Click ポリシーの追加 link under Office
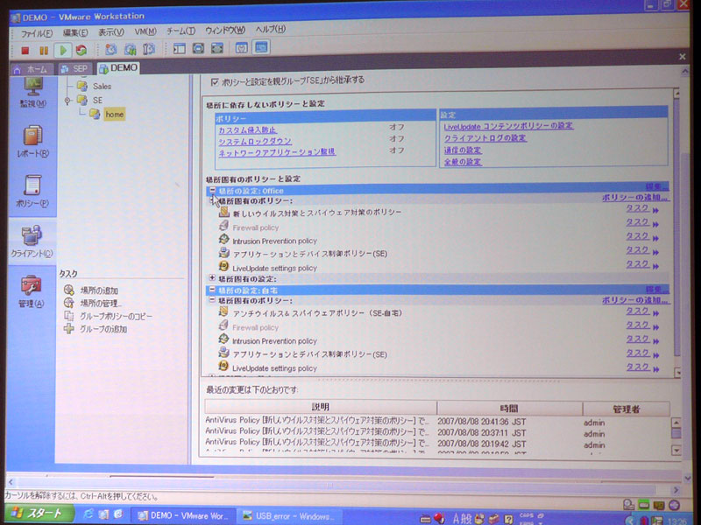The image size is (701, 525). 634,198
